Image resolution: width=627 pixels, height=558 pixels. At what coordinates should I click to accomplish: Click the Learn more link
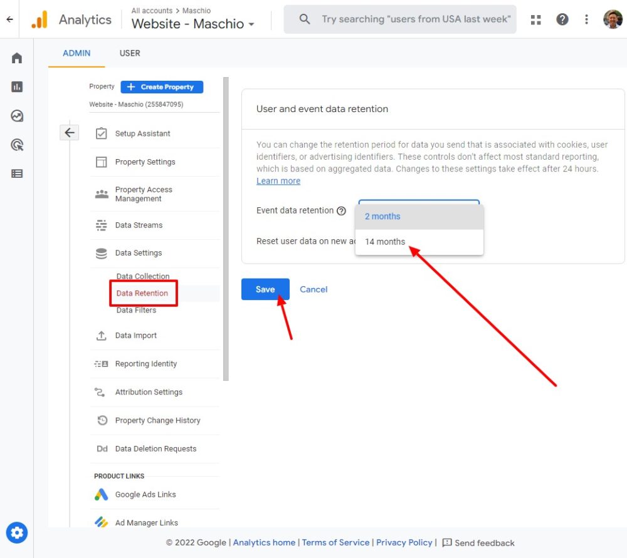pyautogui.click(x=278, y=181)
